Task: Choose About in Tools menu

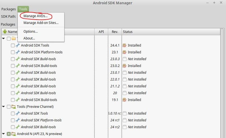Action: (29, 38)
